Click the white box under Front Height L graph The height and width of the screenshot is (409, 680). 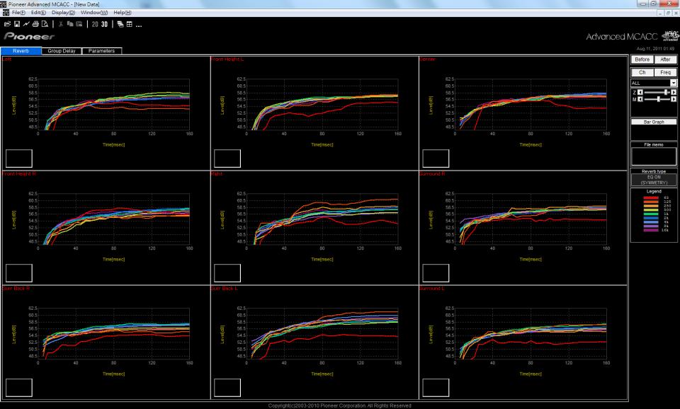click(x=227, y=159)
